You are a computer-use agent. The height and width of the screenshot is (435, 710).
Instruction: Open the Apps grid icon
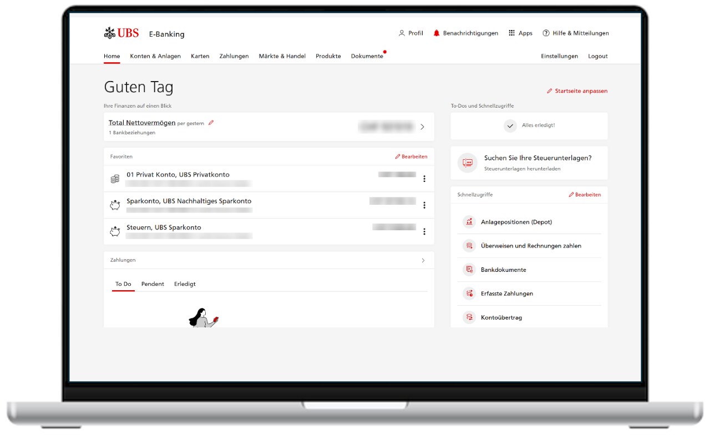tap(511, 33)
